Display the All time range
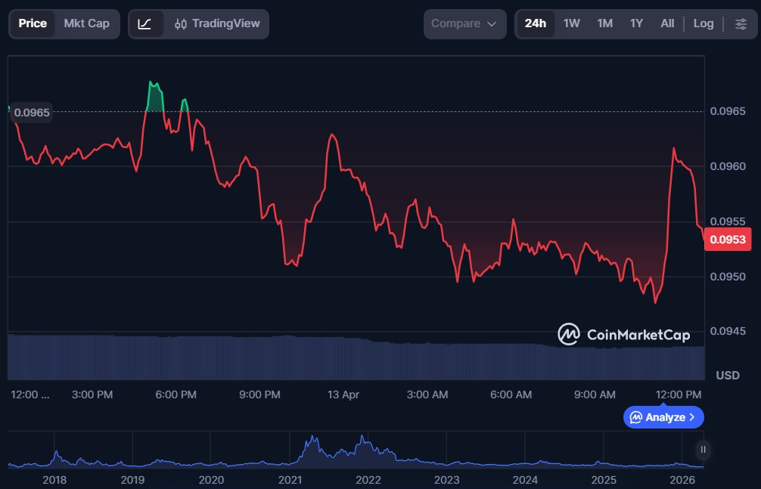 point(667,23)
